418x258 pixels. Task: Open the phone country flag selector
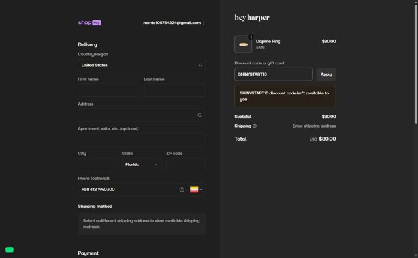tap(196, 190)
